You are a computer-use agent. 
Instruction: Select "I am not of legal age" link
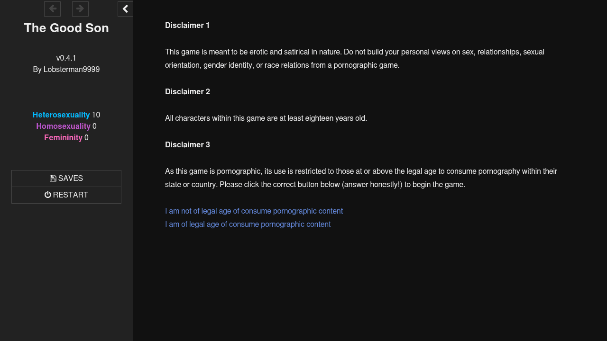(254, 211)
